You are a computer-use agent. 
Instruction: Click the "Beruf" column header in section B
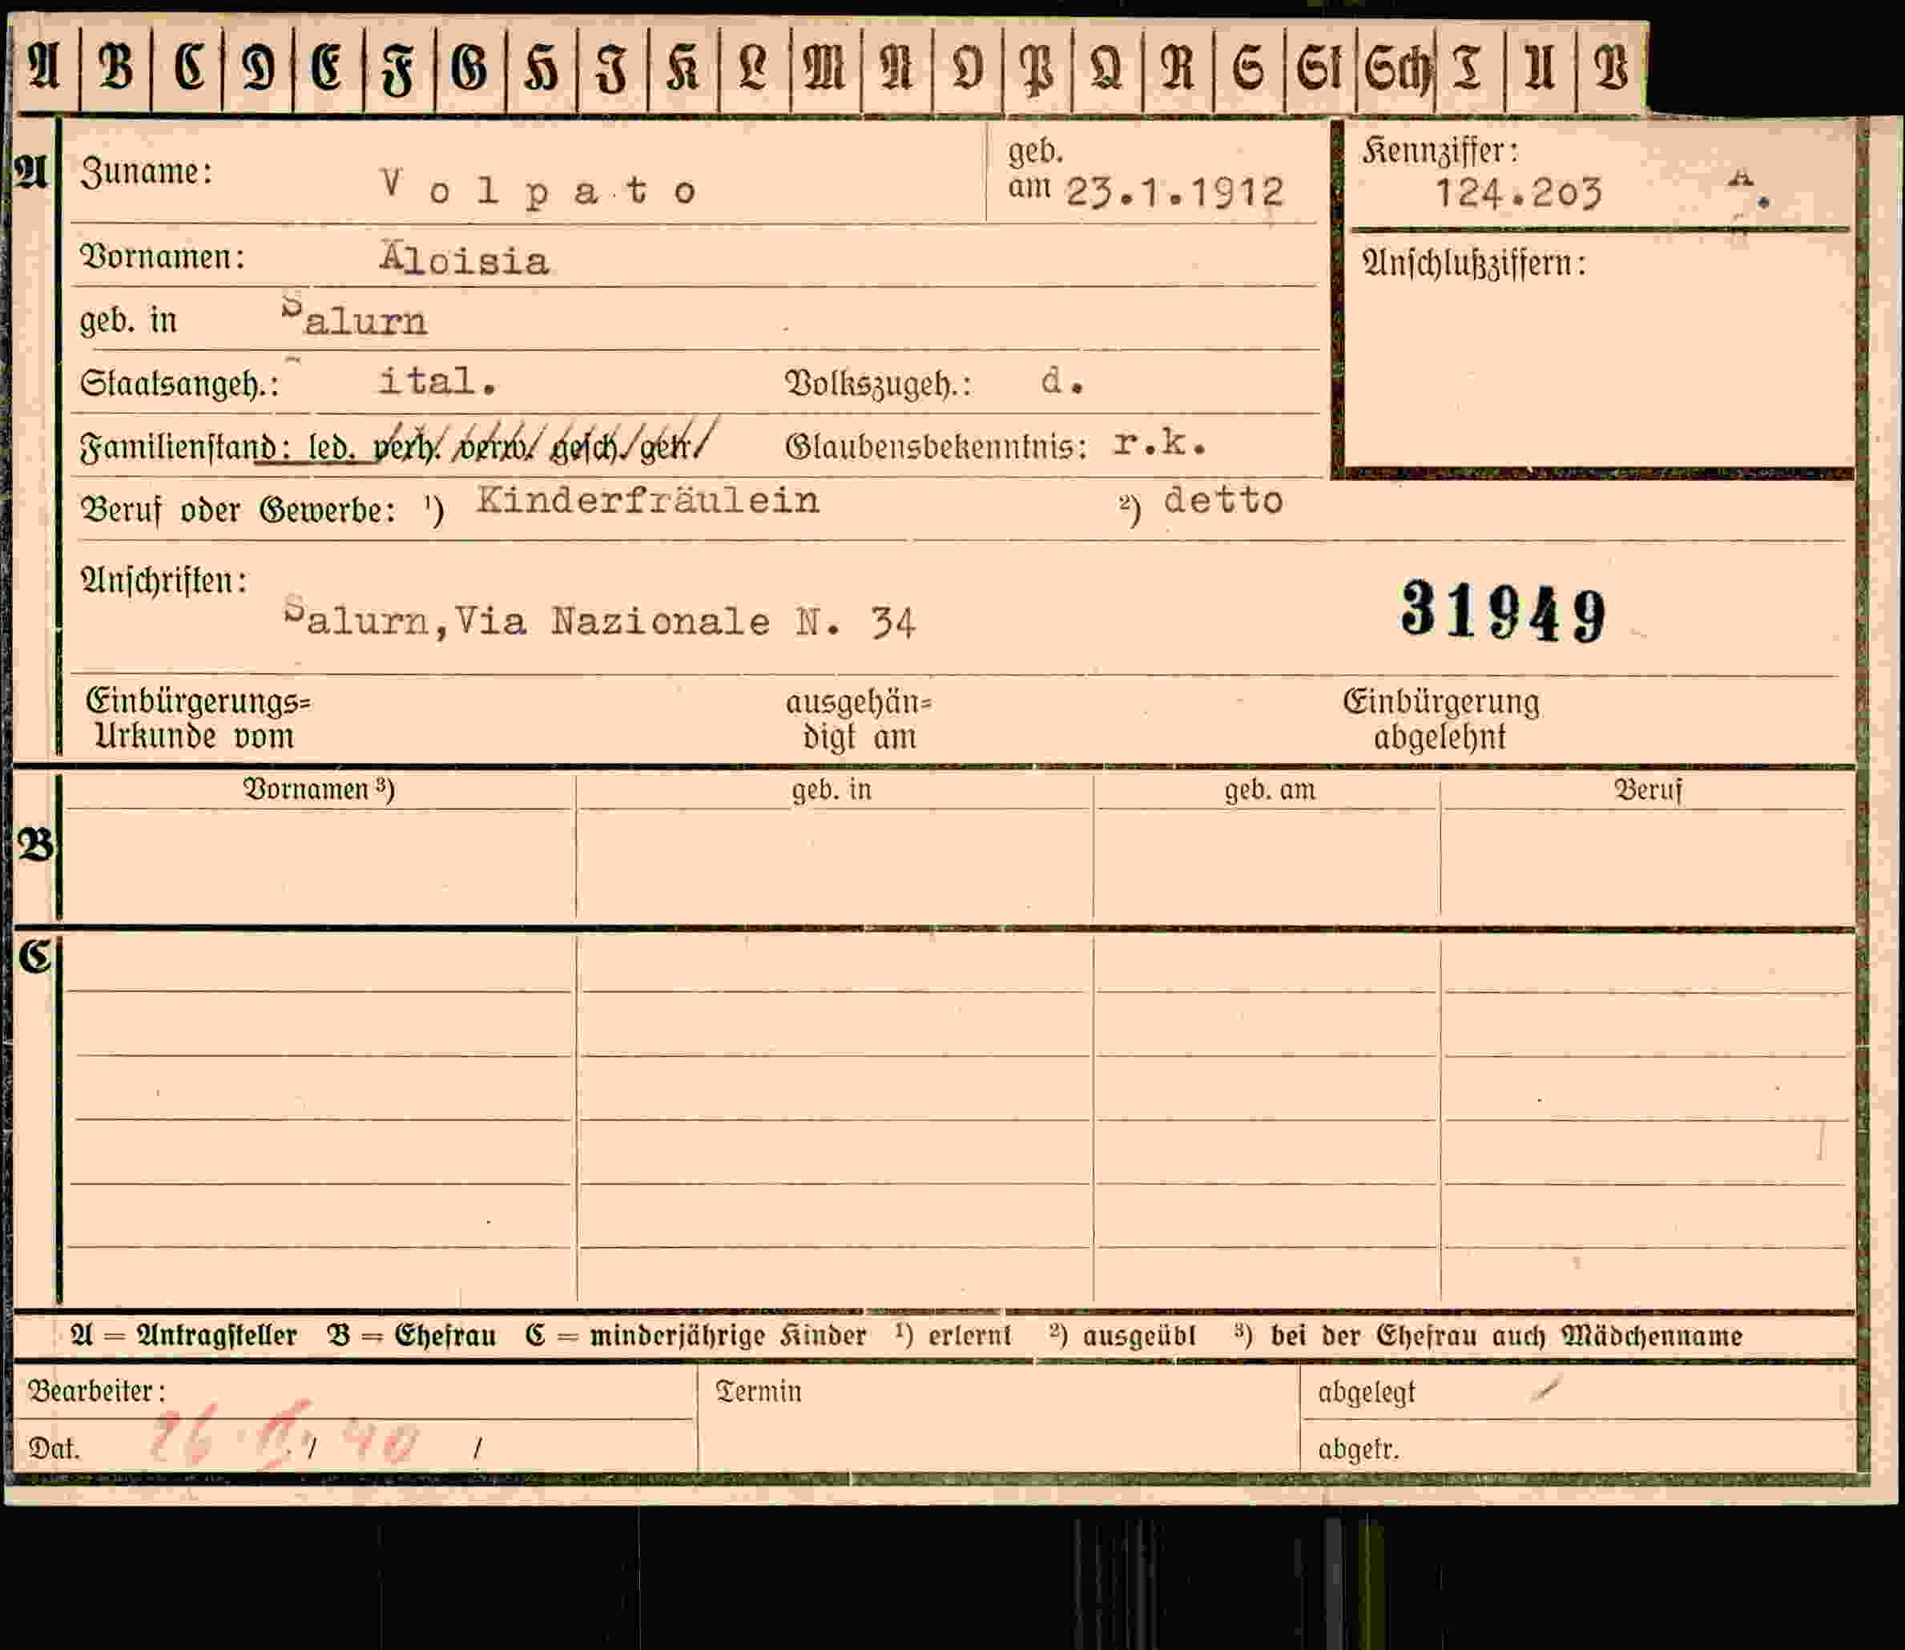point(1647,790)
